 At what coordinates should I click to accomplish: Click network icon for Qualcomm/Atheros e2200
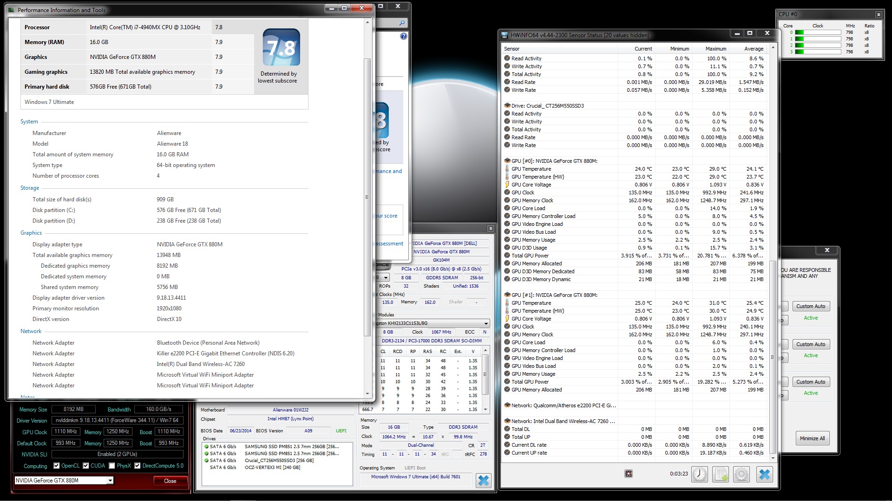click(x=507, y=405)
